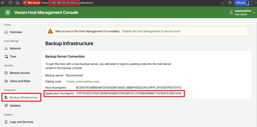Click the Logs and Services icon
This screenshot has height=127, width=257.
[6, 122]
